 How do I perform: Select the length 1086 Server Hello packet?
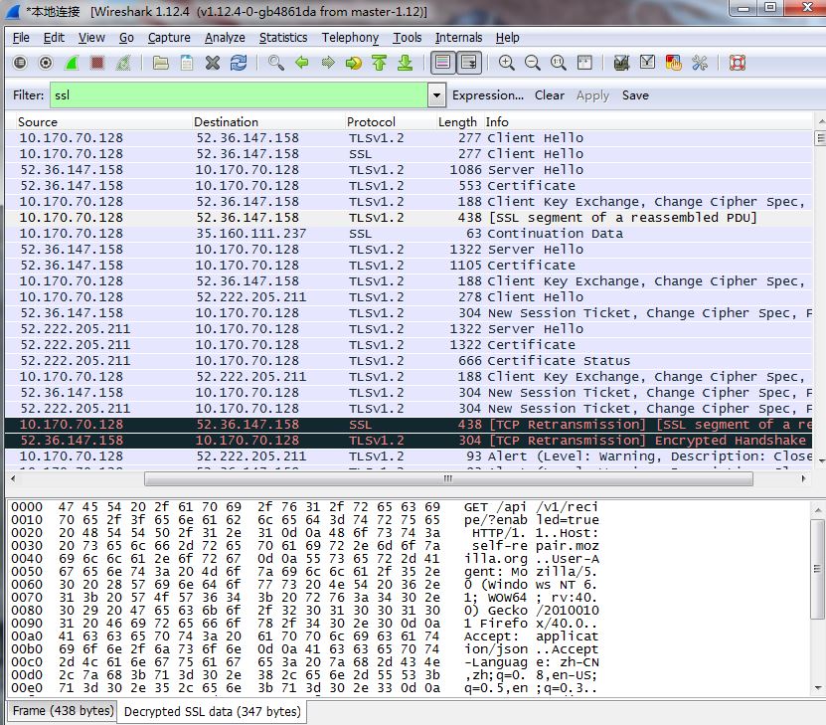409,170
